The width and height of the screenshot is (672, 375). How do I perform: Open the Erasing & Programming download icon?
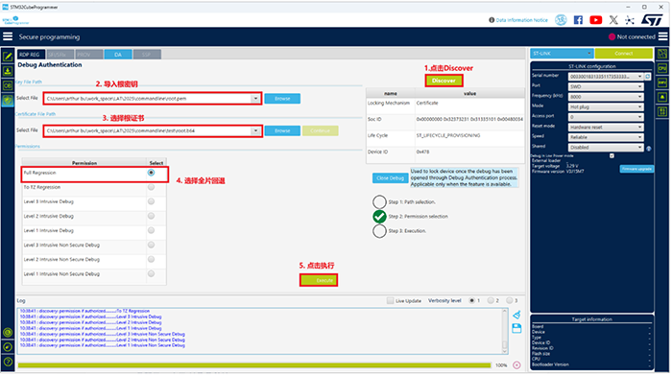tap(8, 71)
